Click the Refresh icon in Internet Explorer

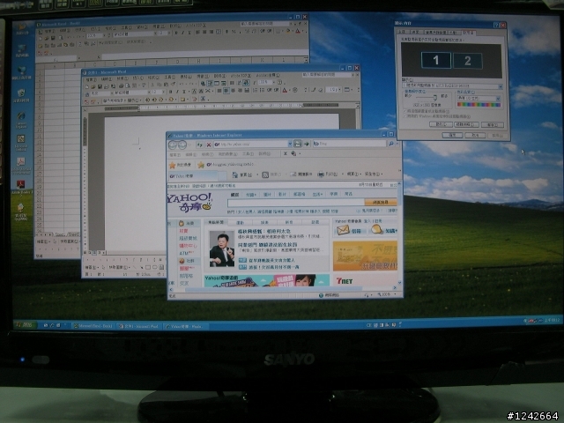pos(200,145)
